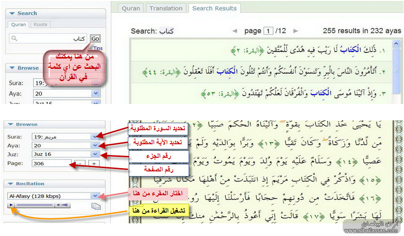This screenshot has height=236, width=404.
Task: Click aya marker ١٤ in the Quran text
Action: coord(347,162)
